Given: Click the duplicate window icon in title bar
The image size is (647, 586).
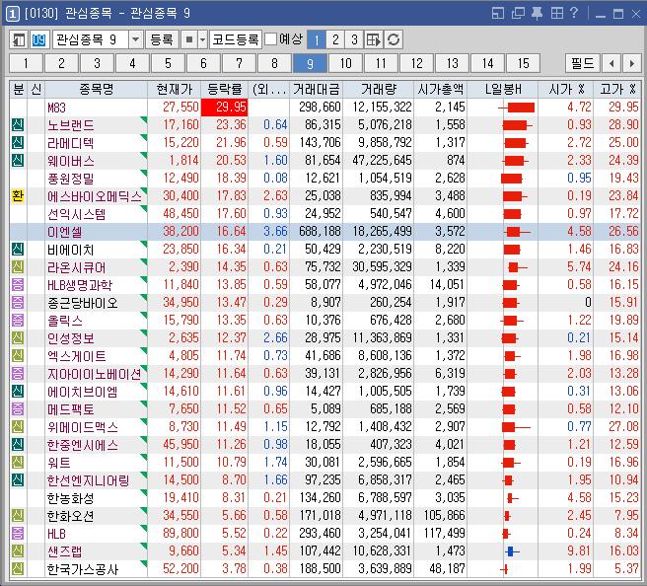Looking at the screenshot, I should (518, 13).
